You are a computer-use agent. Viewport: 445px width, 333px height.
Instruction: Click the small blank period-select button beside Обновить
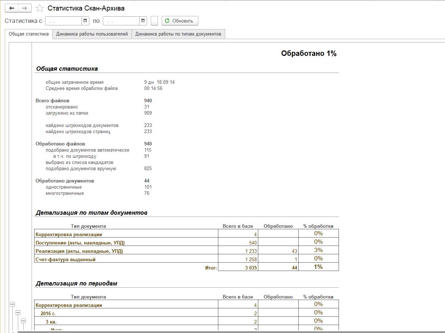pos(154,21)
